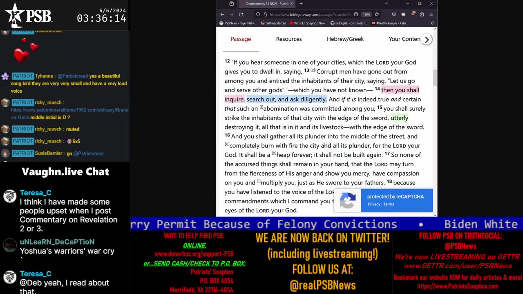
Task: Click PATRIOT badge beside Tyhanna
Action: click(x=22, y=76)
